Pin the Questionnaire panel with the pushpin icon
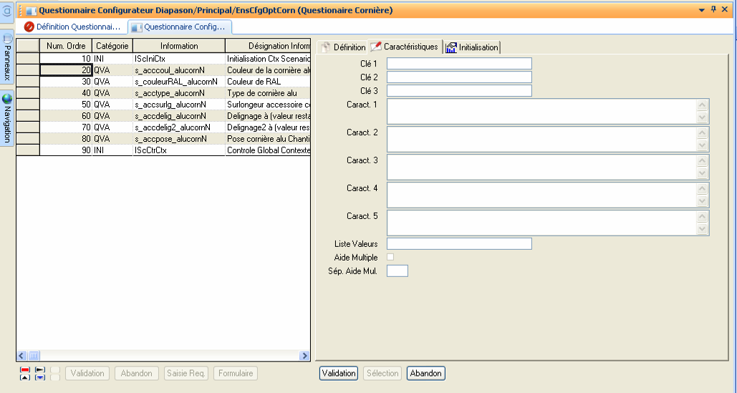Screen dimensions: 737x393 713,10
